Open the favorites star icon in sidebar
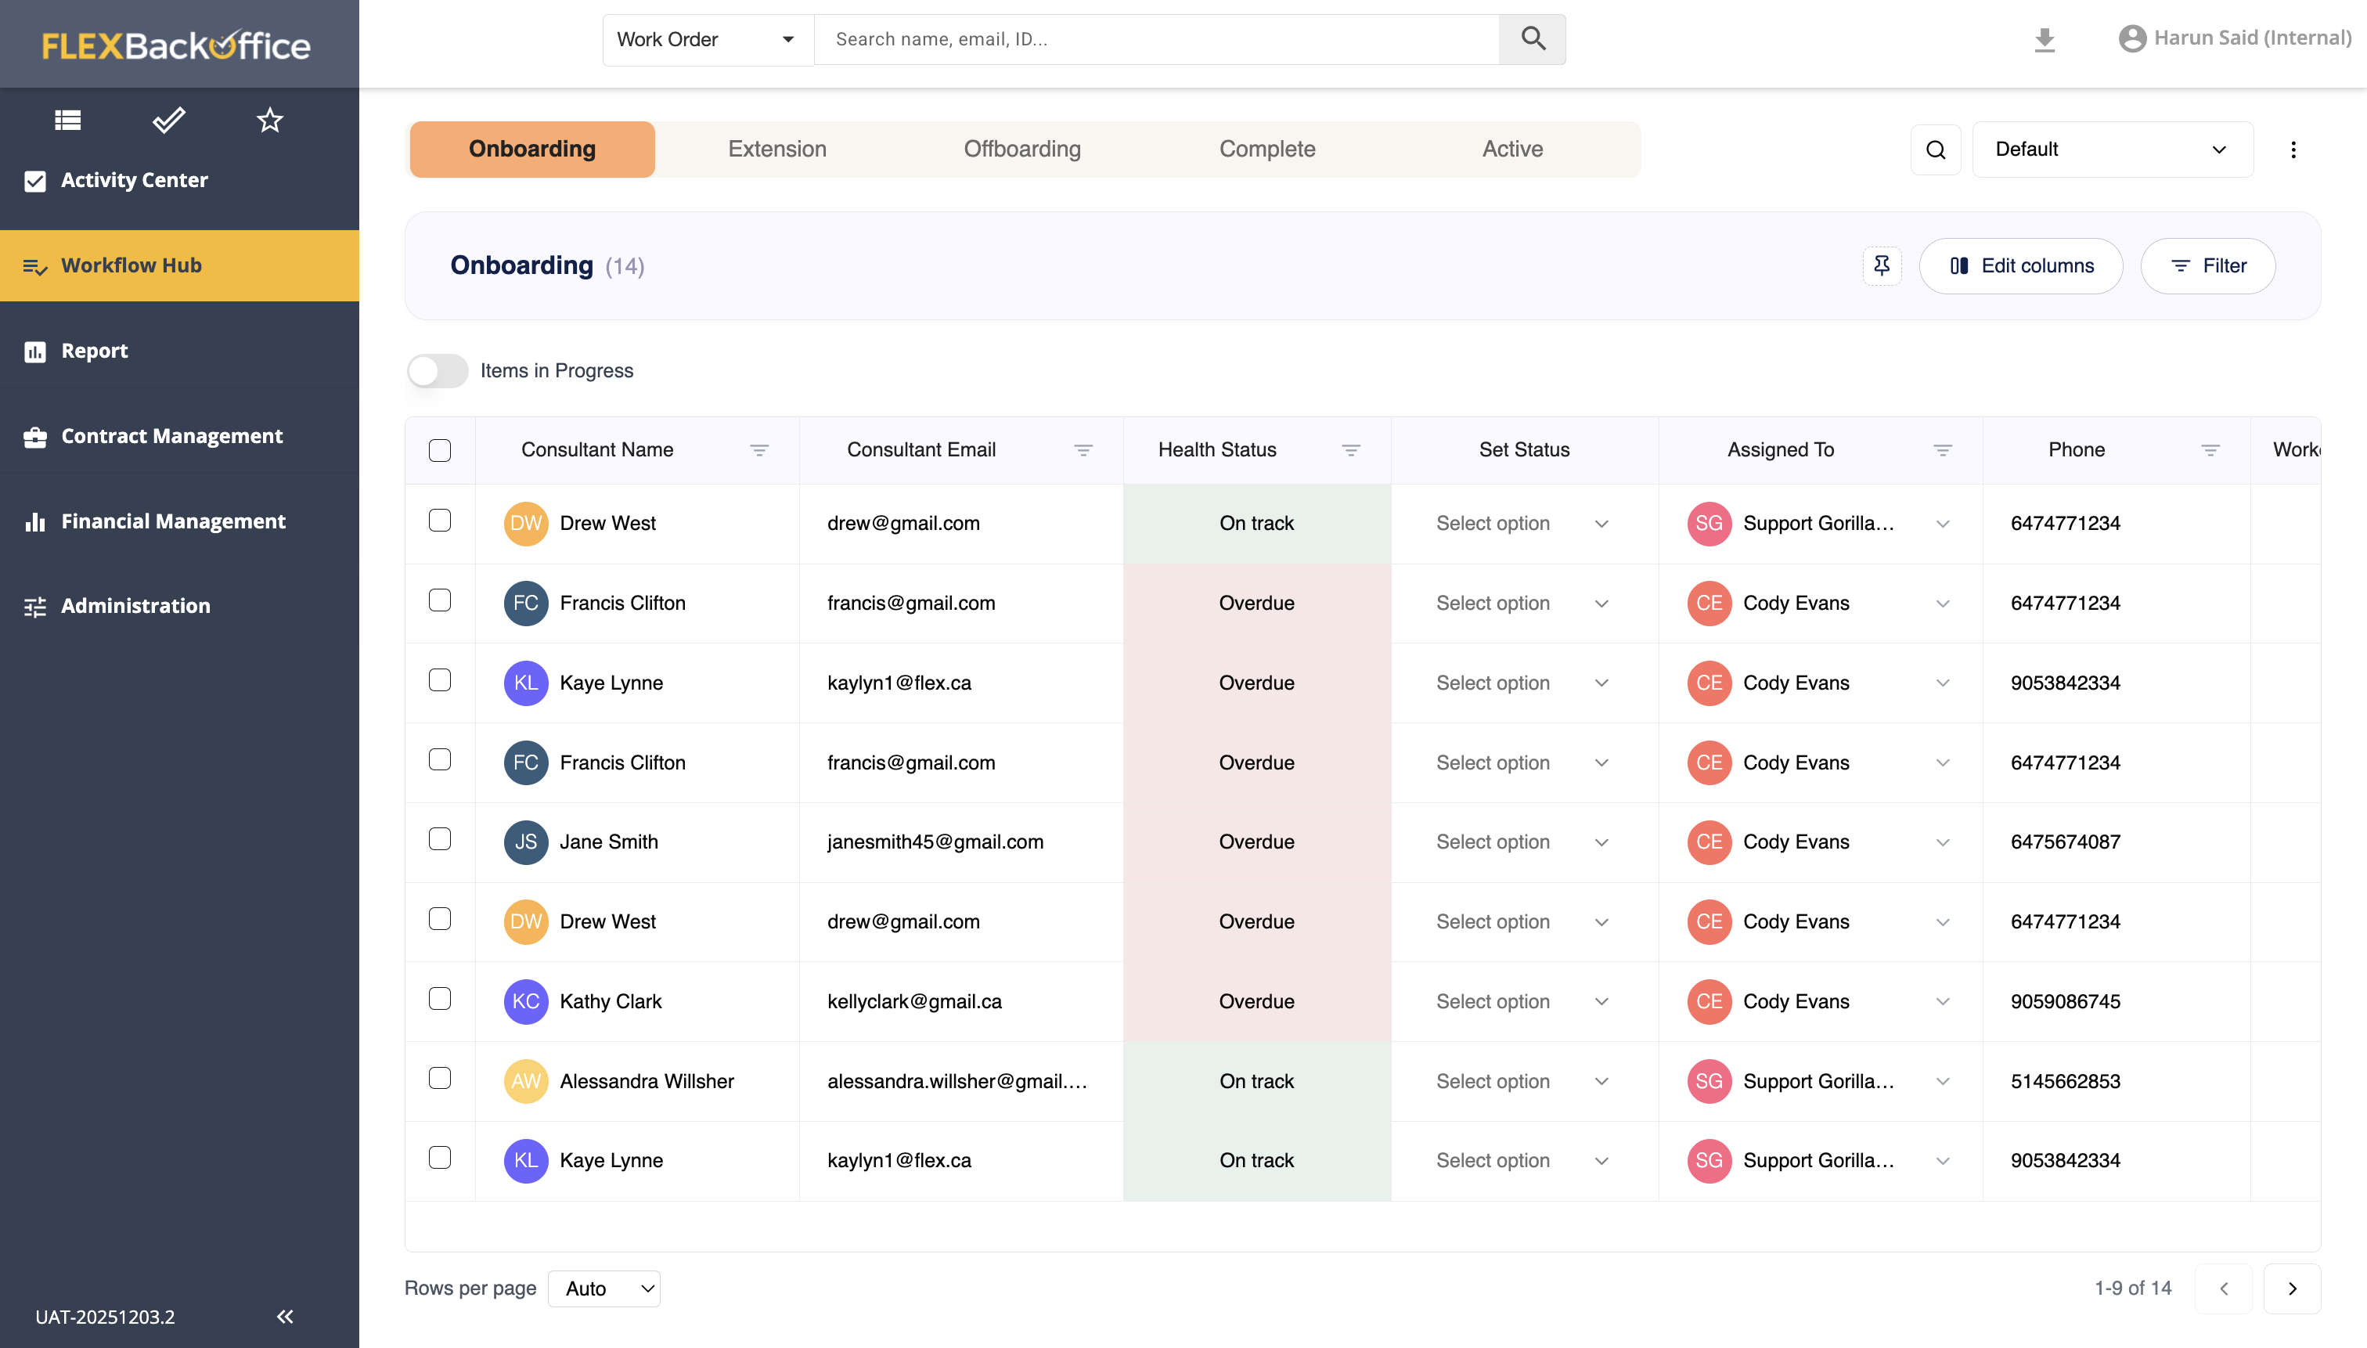Screen dimensions: 2367x1348 [269, 120]
